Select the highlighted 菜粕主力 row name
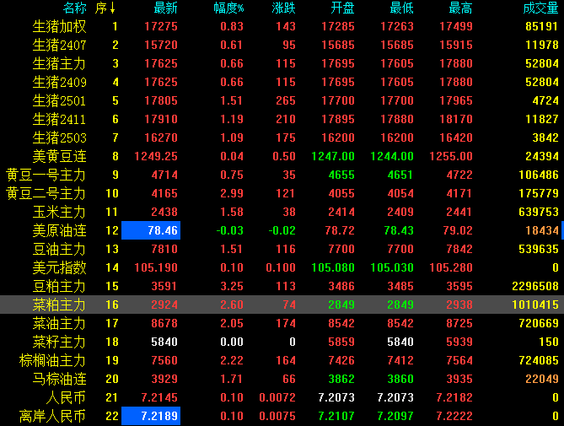The width and height of the screenshot is (564, 426). pos(59,305)
